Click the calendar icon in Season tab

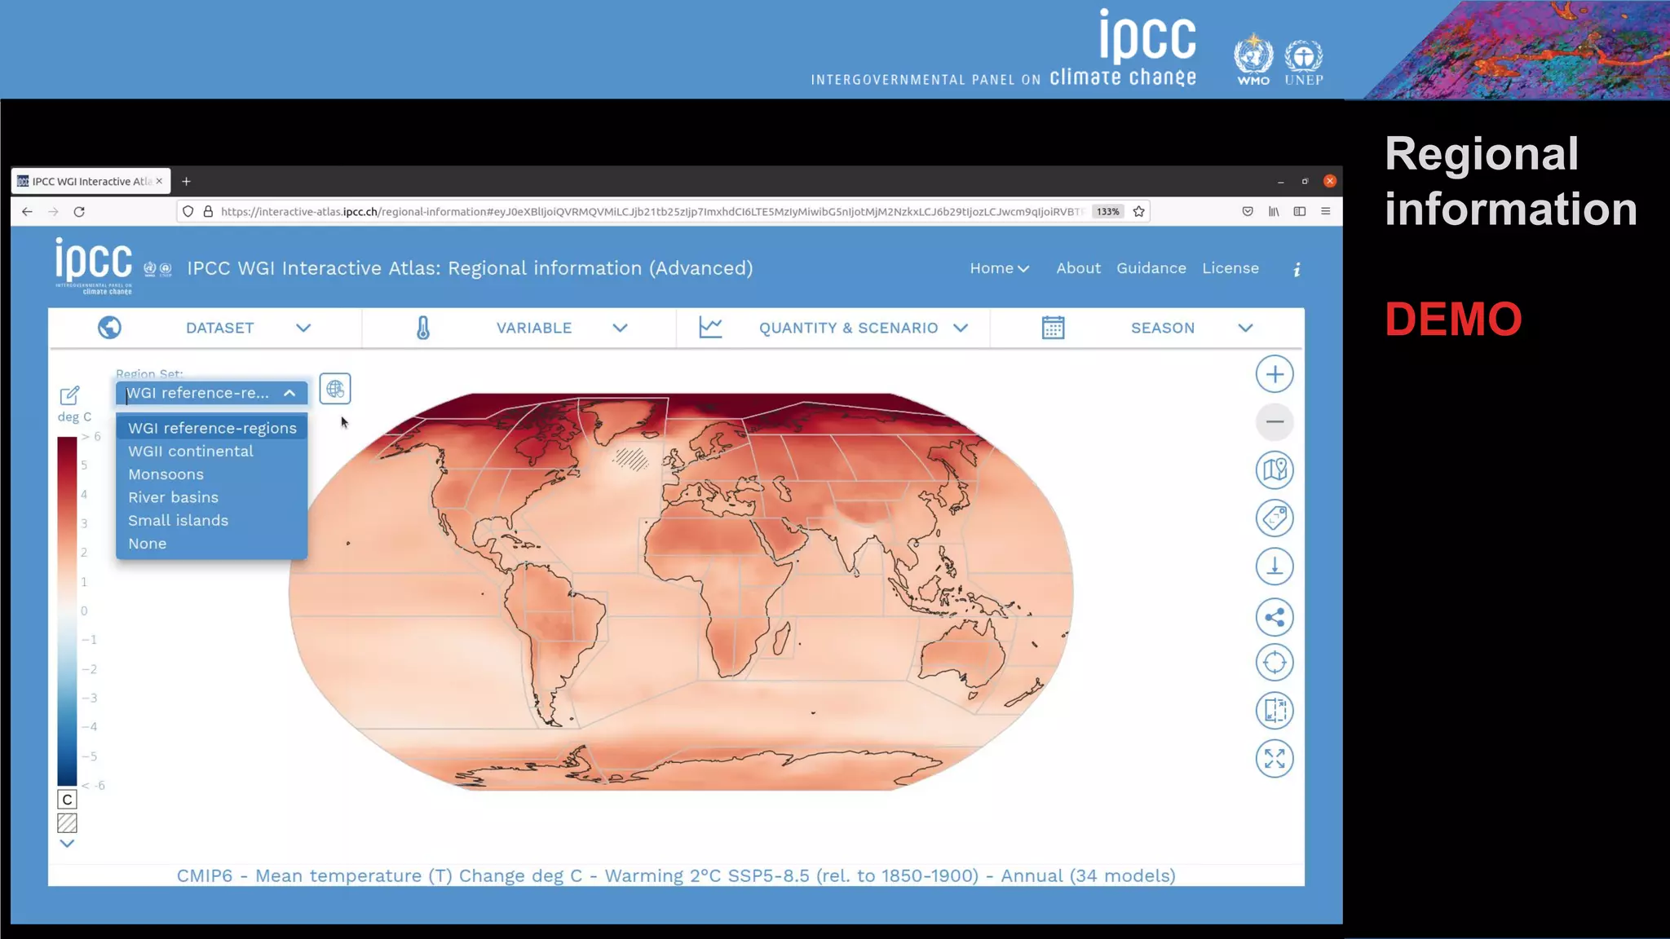(1053, 328)
